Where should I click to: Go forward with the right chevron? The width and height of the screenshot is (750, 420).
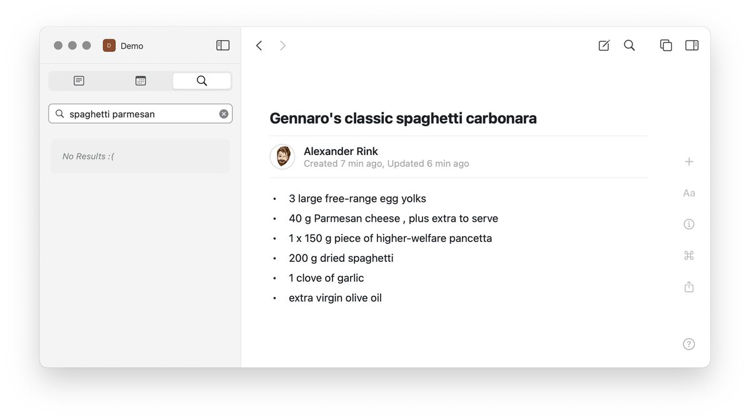pyautogui.click(x=282, y=46)
